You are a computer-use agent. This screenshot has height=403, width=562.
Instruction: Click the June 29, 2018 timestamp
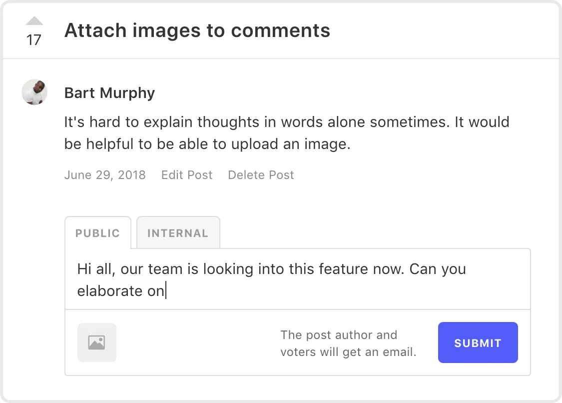pyautogui.click(x=105, y=174)
